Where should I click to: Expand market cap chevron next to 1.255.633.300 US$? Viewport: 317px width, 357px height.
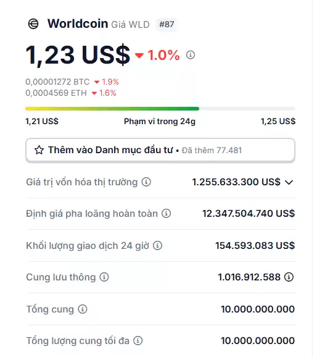(x=289, y=182)
